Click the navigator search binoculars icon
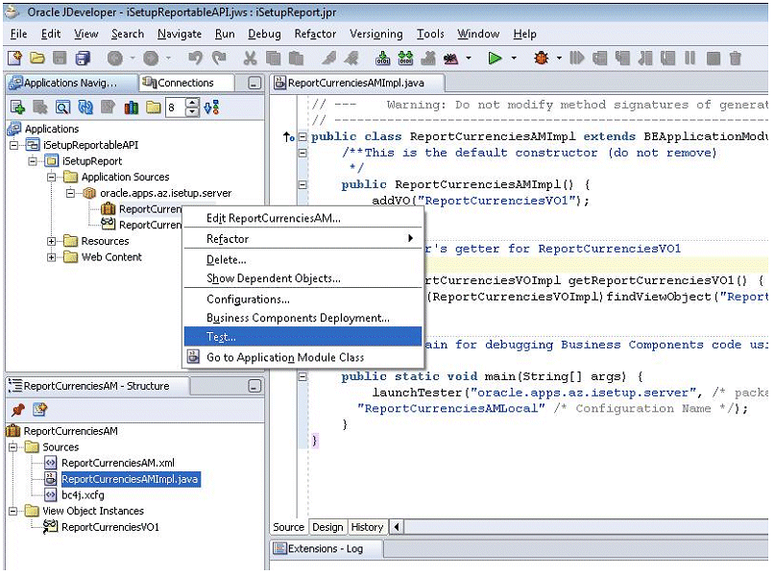This screenshot has height=575, width=774. pyautogui.click(x=62, y=108)
